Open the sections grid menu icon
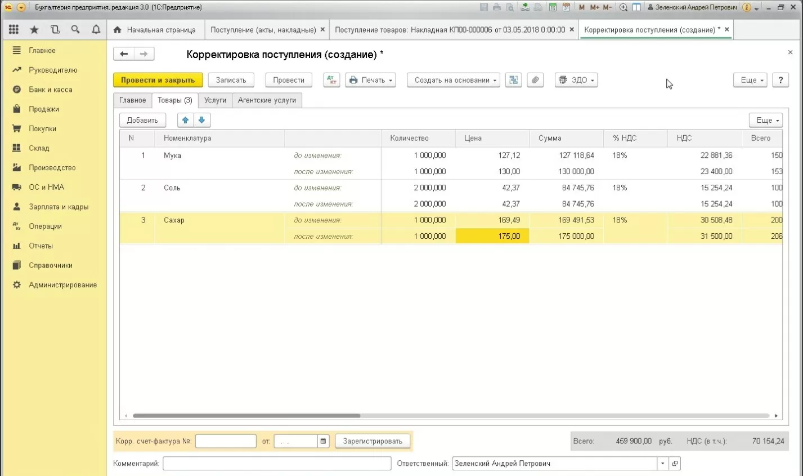 click(x=14, y=29)
